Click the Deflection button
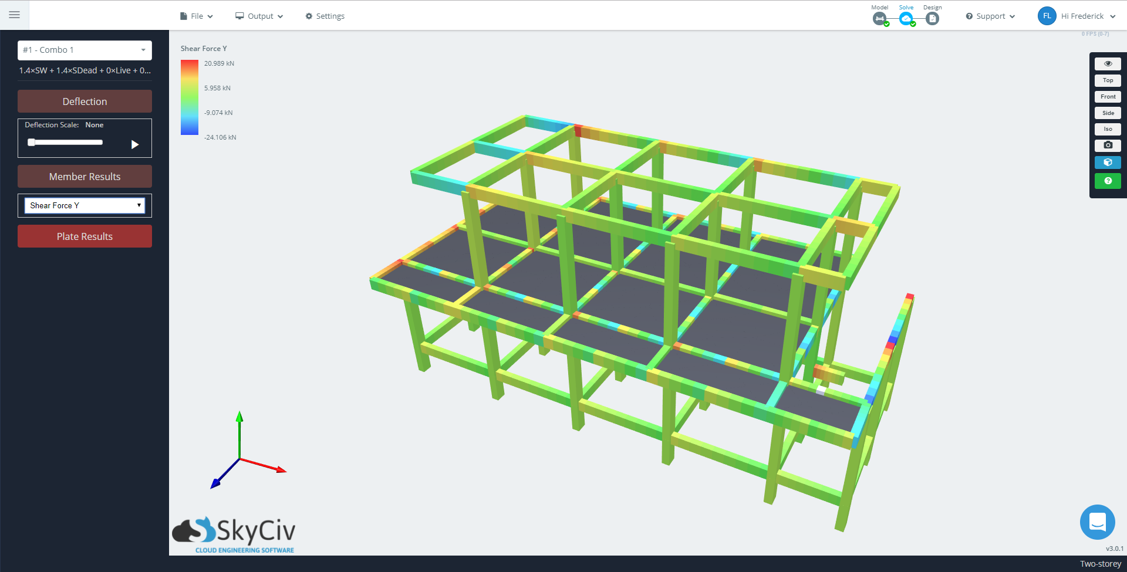The width and height of the screenshot is (1127, 572). click(x=85, y=101)
